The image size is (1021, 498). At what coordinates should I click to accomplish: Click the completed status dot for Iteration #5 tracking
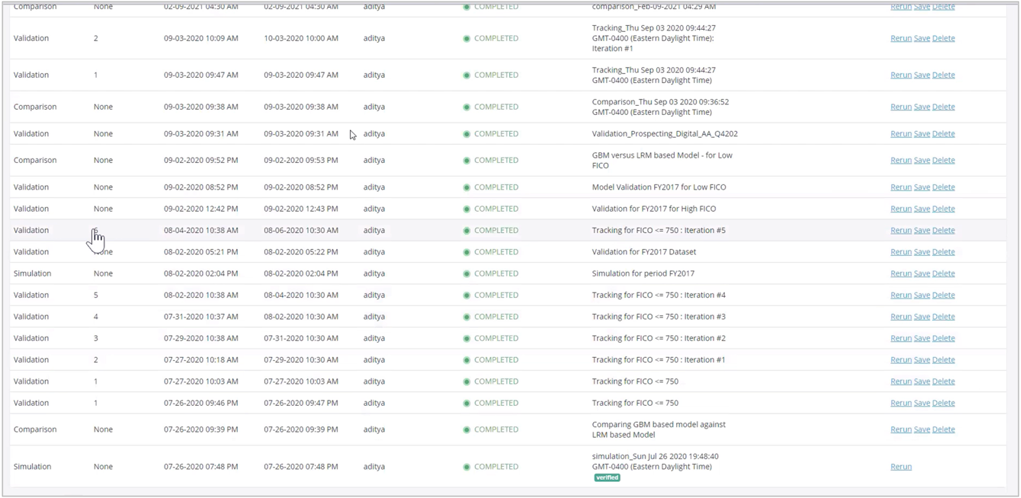[466, 230]
